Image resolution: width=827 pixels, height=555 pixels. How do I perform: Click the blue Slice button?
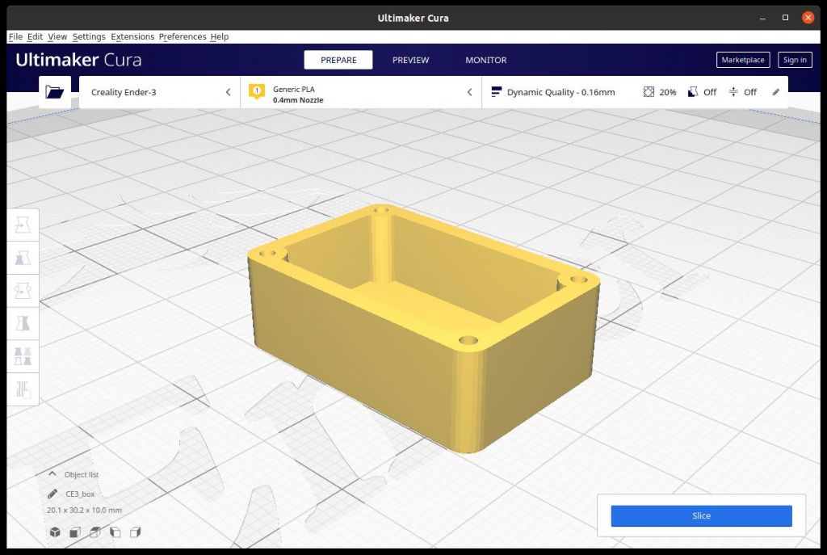click(x=701, y=515)
